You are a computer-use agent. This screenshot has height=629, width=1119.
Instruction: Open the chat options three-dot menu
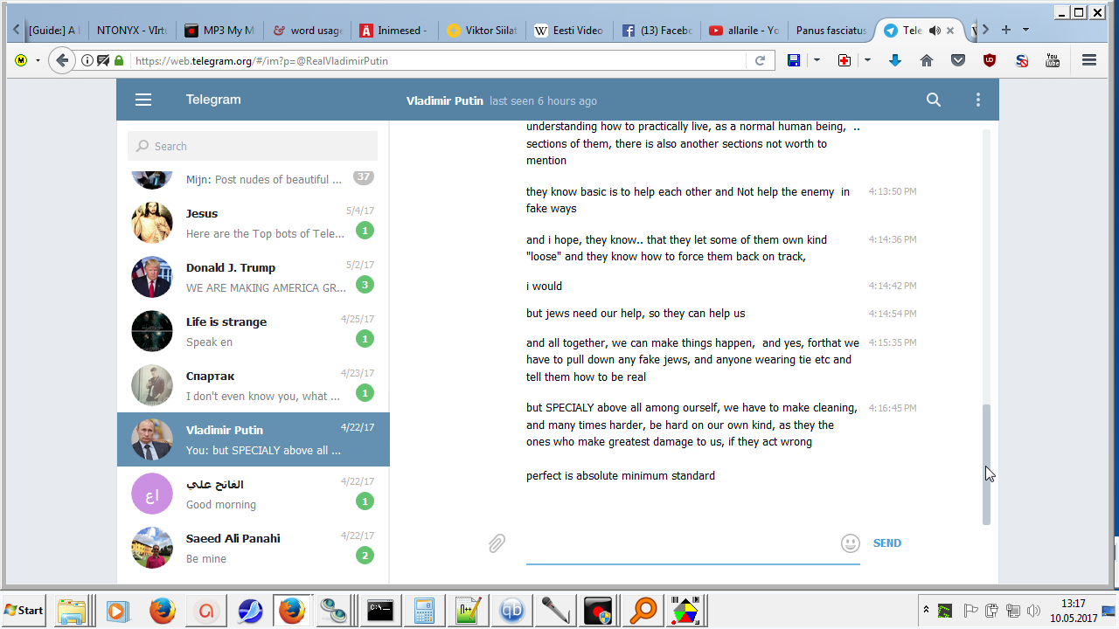click(978, 100)
